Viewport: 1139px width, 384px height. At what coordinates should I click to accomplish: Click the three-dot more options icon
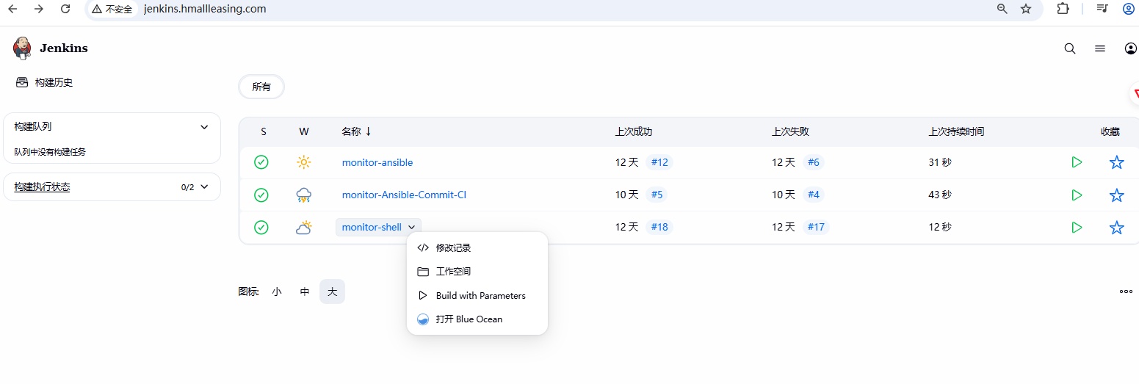click(1126, 291)
